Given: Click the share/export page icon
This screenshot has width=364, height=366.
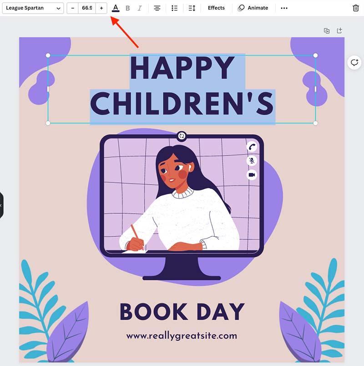Looking at the screenshot, I should click(x=339, y=30).
